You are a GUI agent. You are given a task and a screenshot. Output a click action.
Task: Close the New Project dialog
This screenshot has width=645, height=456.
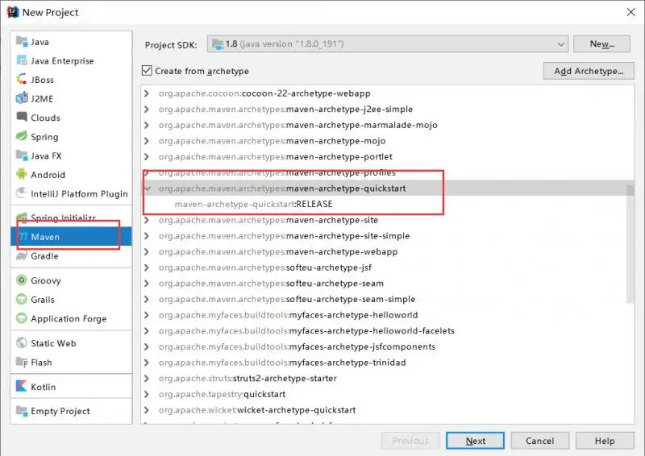tap(631, 12)
